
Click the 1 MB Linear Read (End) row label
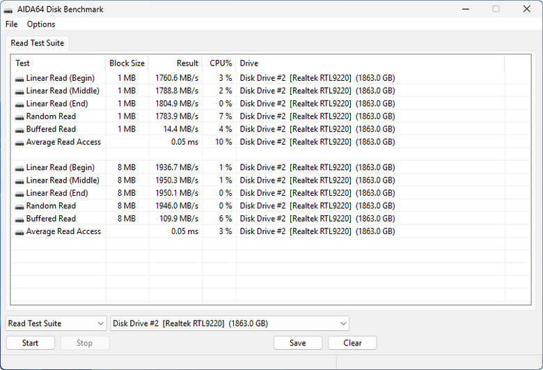[57, 104]
